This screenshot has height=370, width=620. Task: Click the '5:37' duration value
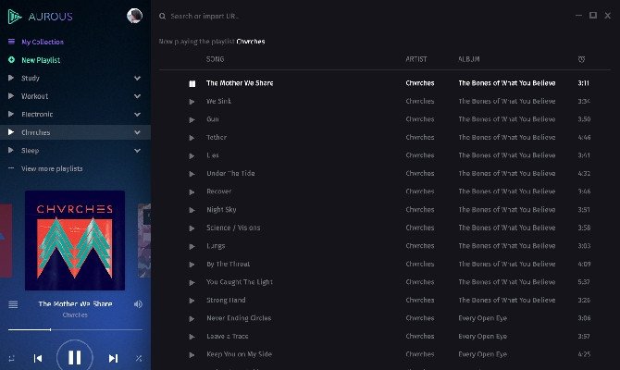pos(584,282)
